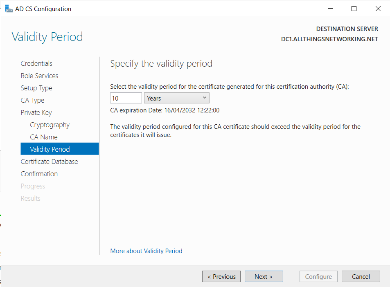The height and width of the screenshot is (287, 390).
Task: Click the AD CS Configuration title bar icon
Action: point(9,9)
